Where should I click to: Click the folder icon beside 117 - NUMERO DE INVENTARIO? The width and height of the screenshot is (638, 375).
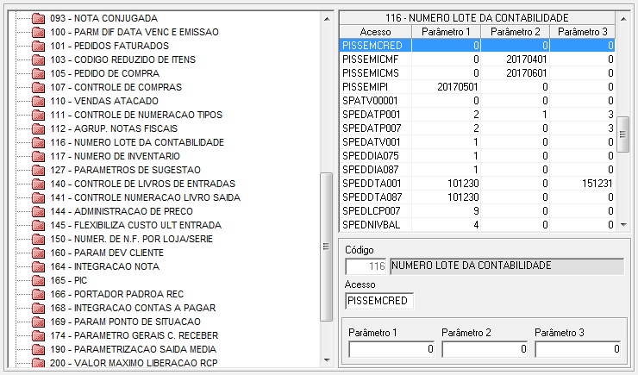click(38, 156)
